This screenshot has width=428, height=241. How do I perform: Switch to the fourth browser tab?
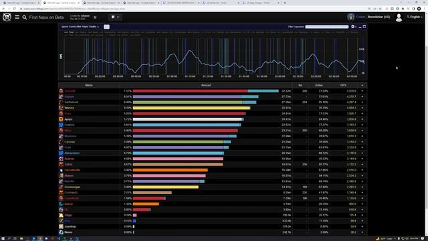click(141, 3)
